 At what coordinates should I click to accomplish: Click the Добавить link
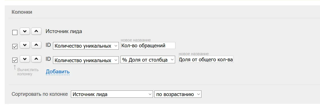point(58,72)
